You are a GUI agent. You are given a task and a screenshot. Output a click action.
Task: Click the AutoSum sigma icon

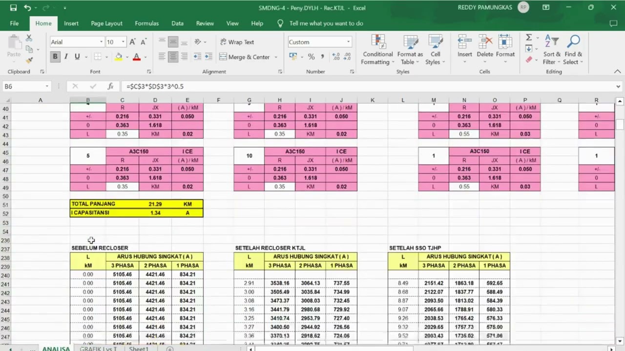coord(529,38)
